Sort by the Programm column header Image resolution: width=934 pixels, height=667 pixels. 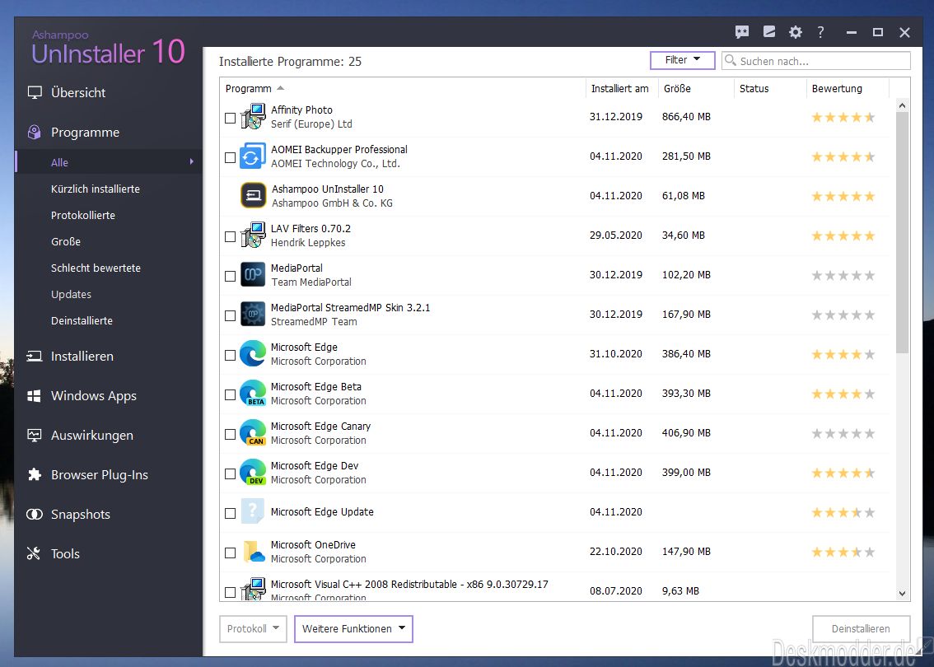[403, 88]
